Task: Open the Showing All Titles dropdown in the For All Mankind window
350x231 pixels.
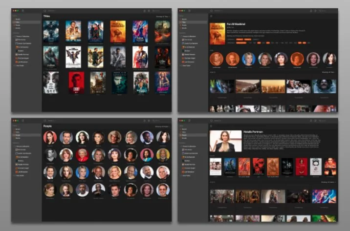Action: 328,72
